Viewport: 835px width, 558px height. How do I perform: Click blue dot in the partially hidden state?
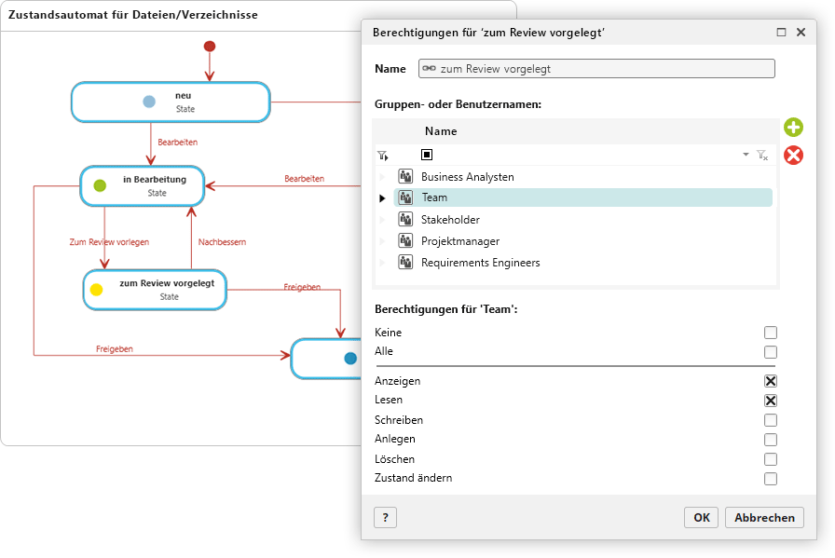coord(350,359)
